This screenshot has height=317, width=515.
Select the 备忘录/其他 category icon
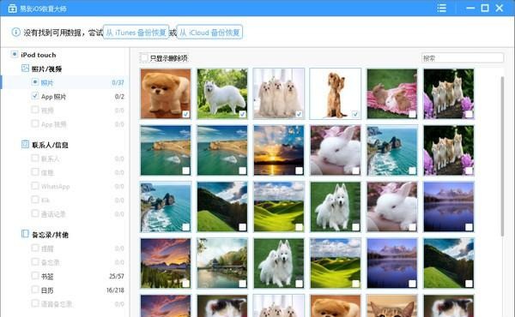25,234
